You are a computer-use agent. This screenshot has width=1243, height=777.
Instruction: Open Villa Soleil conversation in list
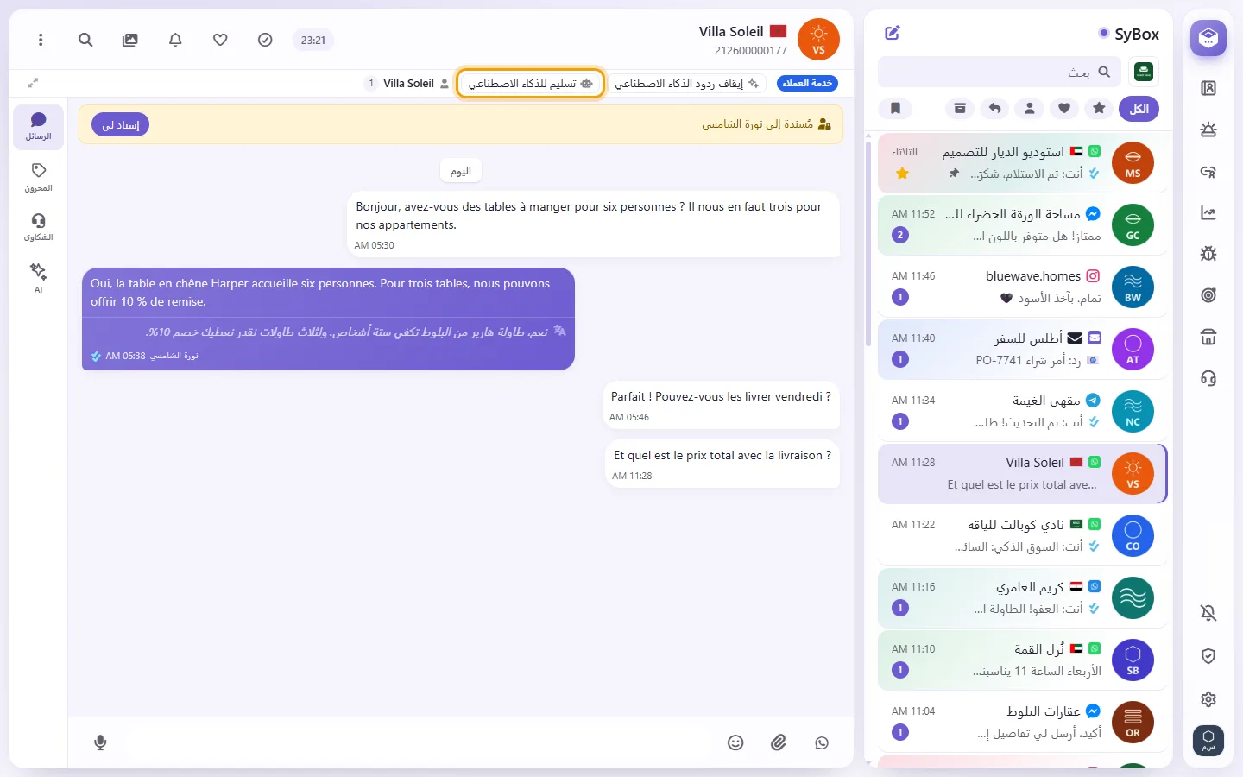point(1023,473)
